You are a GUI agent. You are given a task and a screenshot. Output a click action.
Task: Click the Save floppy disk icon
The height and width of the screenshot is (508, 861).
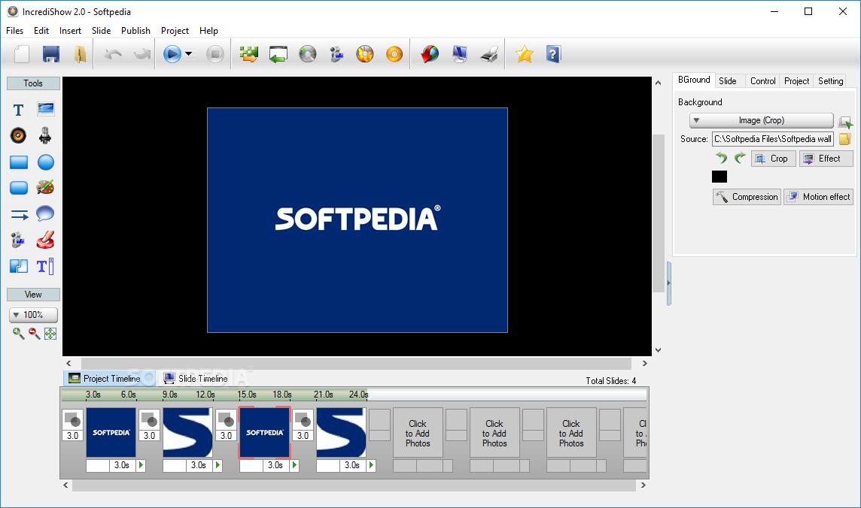(x=51, y=54)
